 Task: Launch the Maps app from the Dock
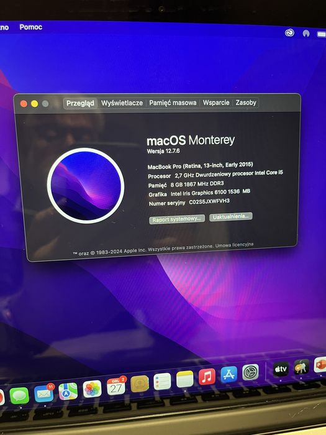(68, 391)
